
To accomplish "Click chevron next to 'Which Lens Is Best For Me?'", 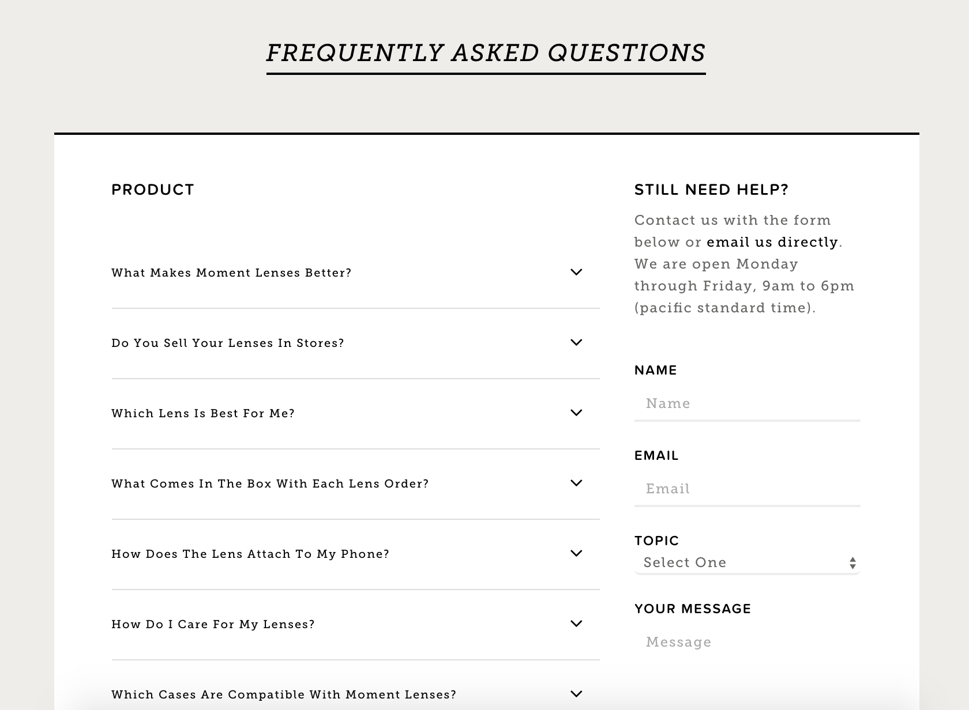I will pyautogui.click(x=576, y=413).
